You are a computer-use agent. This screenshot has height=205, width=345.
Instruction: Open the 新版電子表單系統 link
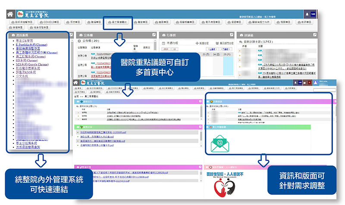[x=28, y=68]
